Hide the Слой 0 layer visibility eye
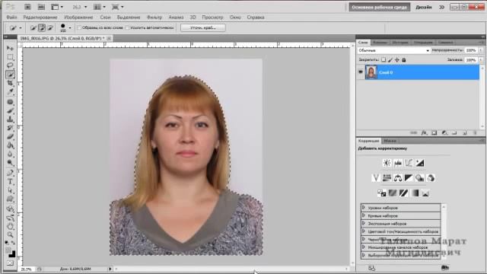 (361, 72)
